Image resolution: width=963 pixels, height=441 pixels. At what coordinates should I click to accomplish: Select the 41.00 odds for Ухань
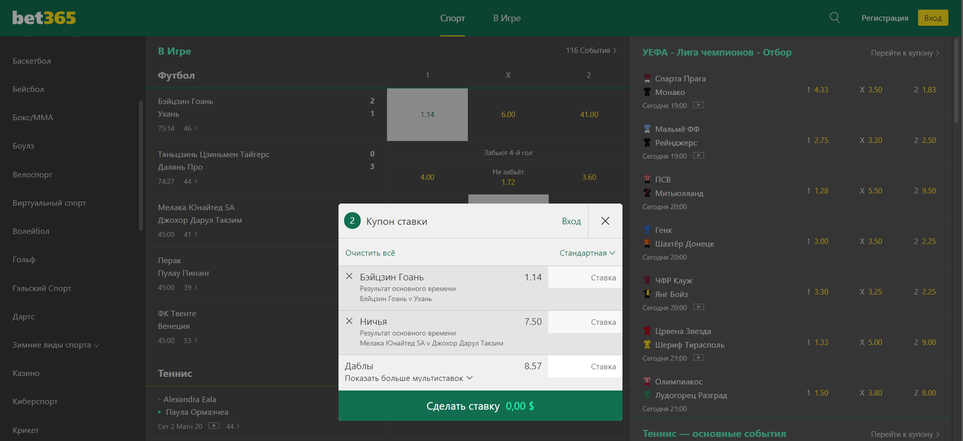click(589, 115)
